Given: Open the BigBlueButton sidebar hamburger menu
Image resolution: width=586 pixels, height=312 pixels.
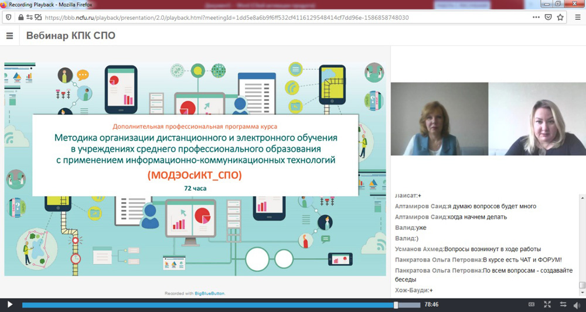Looking at the screenshot, I should point(10,36).
